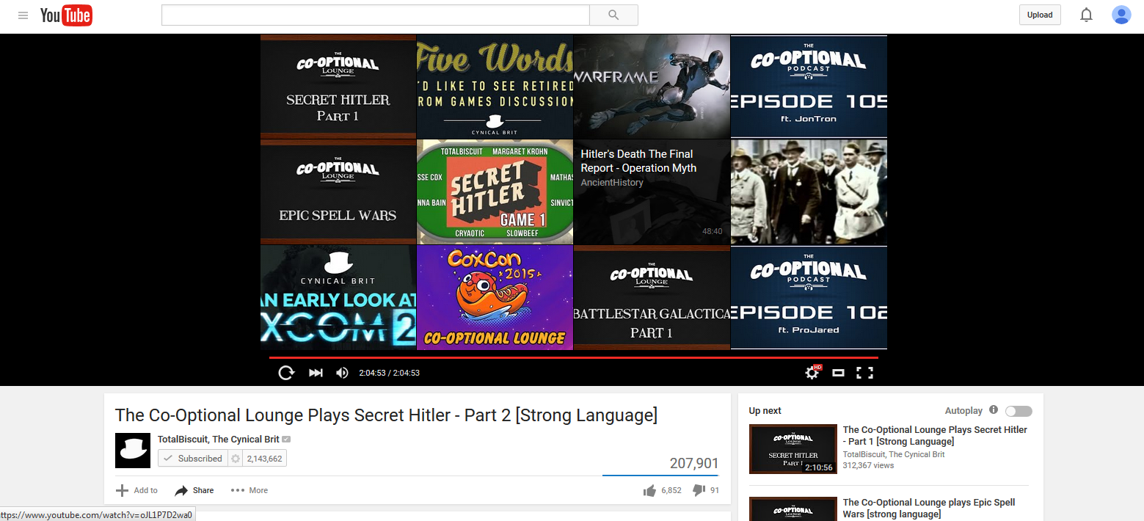
Task: Open the TotalBiscuit top hat channel avatar
Action: [133, 451]
